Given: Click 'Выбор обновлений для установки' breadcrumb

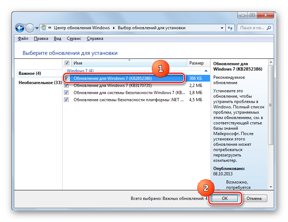Looking at the screenshot, I should (x=152, y=28).
